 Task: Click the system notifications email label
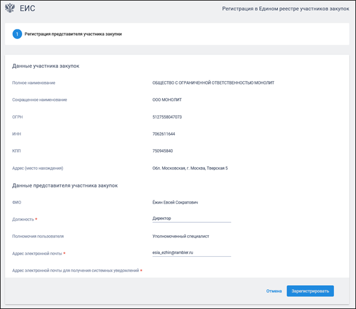(x=77, y=270)
